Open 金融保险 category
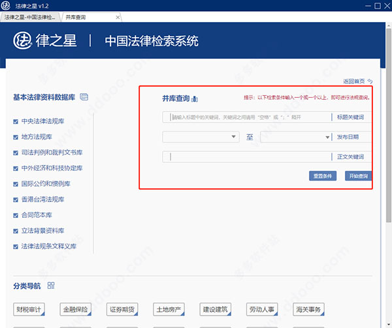Screen dimensions: 392x328 point(76,309)
